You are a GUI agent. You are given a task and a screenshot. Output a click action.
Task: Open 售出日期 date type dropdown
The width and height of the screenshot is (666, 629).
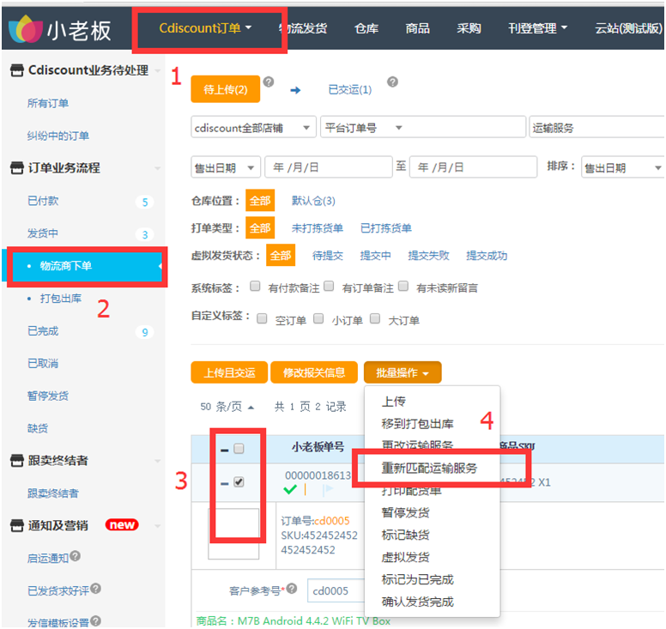click(x=225, y=167)
